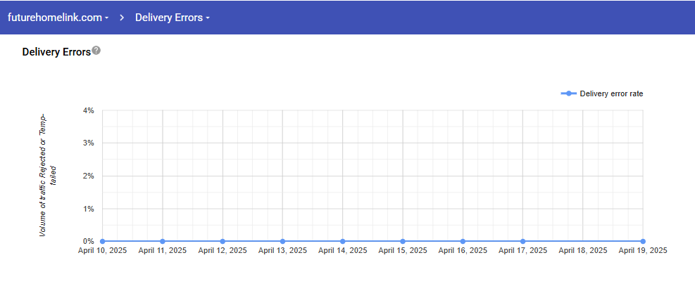Viewport: 695px width, 298px height.
Task: Click the 2% y-axis label
Action: point(88,176)
